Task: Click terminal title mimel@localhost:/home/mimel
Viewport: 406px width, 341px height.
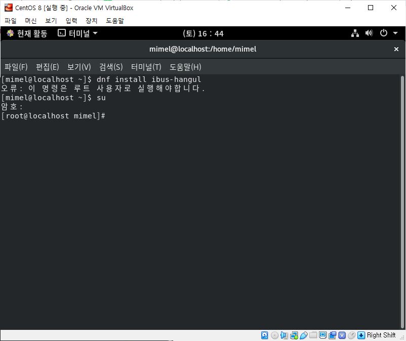Action: point(202,49)
